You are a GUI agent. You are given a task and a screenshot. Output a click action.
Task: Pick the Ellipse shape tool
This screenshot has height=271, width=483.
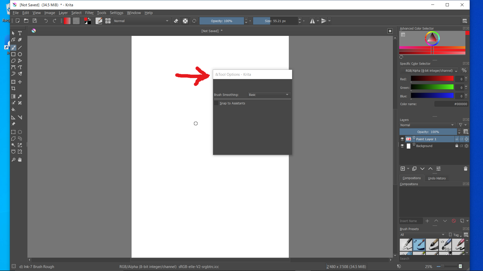tap(20, 54)
